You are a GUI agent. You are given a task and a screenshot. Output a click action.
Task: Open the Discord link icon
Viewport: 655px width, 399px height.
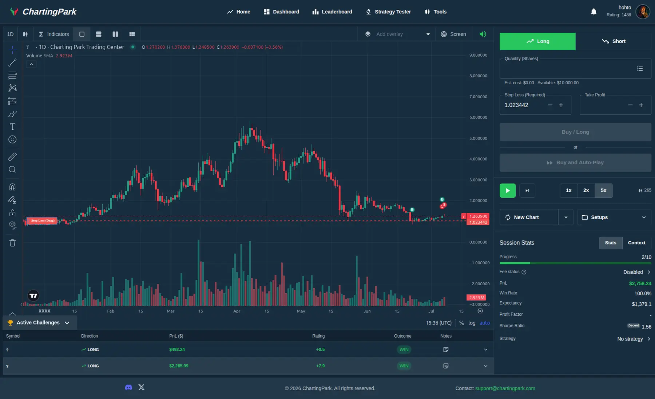pyautogui.click(x=128, y=387)
